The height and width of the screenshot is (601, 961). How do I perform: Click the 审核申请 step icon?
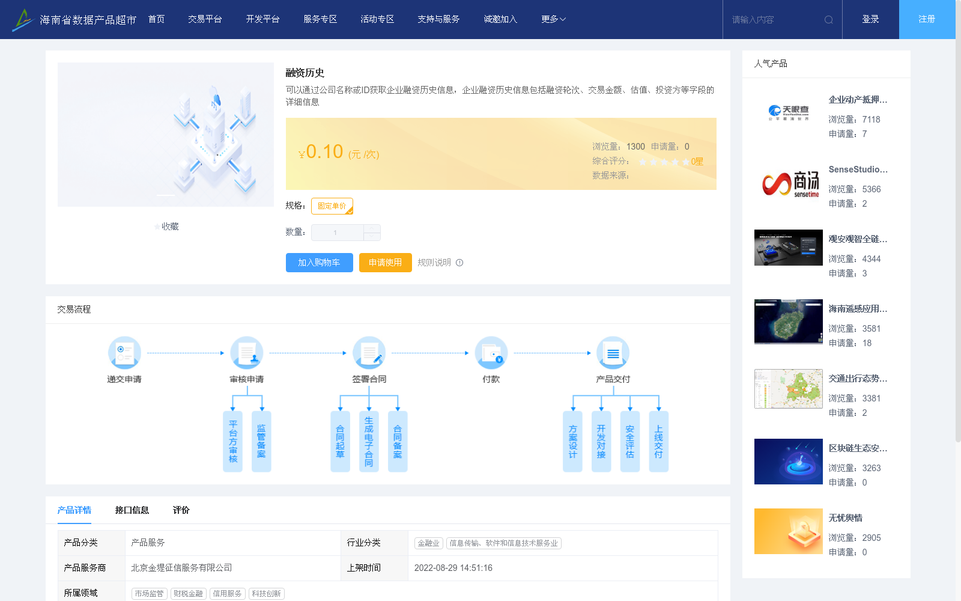click(x=247, y=352)
